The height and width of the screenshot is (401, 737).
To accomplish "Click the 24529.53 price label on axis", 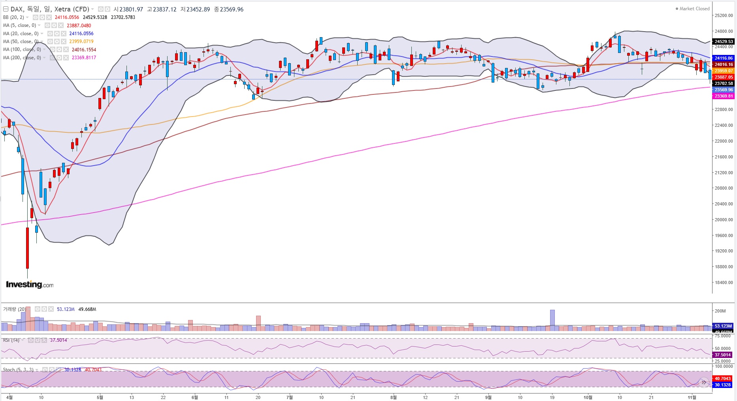I will coord(723,41).
